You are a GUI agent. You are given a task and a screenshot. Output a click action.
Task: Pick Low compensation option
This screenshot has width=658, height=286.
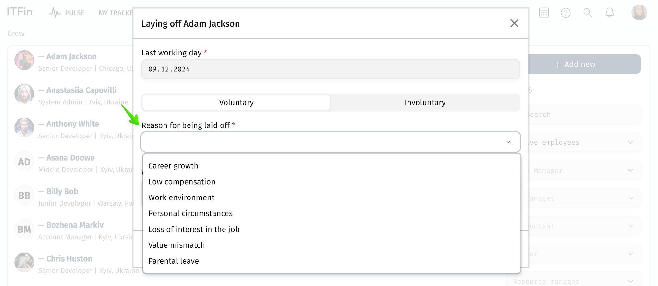[x=182, y=182]
